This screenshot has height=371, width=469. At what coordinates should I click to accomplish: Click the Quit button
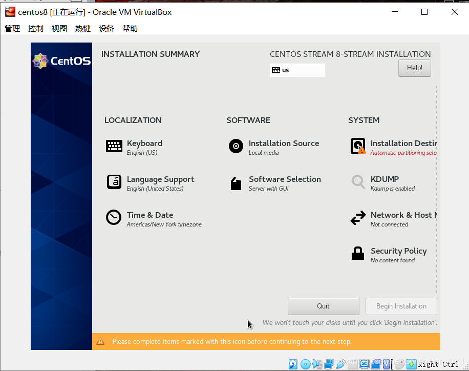[x=324, y=306]
